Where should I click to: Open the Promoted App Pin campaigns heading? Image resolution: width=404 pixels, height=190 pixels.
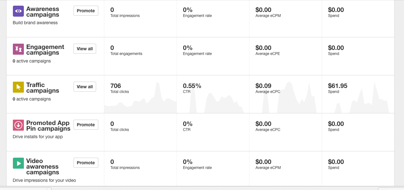(48, 126)
